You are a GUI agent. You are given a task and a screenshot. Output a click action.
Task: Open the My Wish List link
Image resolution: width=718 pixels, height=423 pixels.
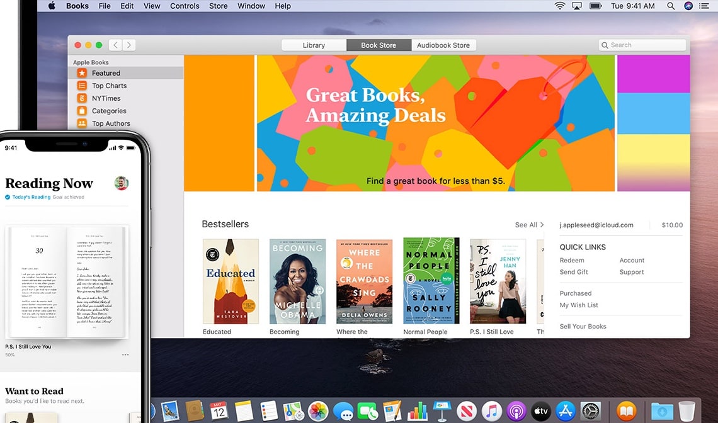[579, 305]
